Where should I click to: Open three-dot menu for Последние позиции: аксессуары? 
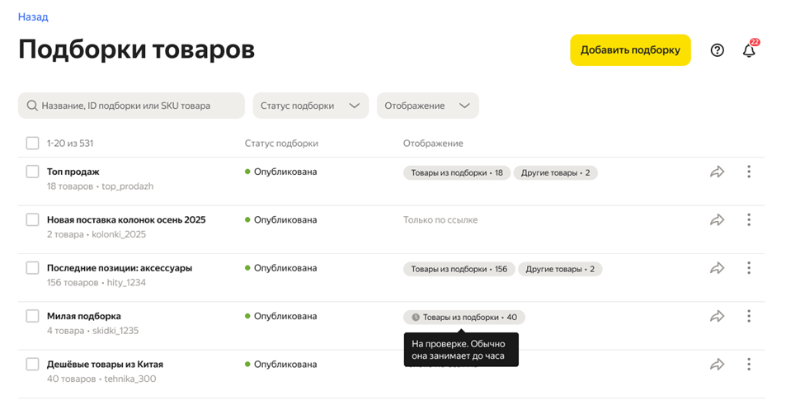[x=749, y=268]
